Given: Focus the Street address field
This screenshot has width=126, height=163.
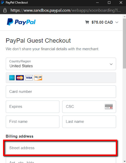Looking at the screenshot, I should click(61, 148).
